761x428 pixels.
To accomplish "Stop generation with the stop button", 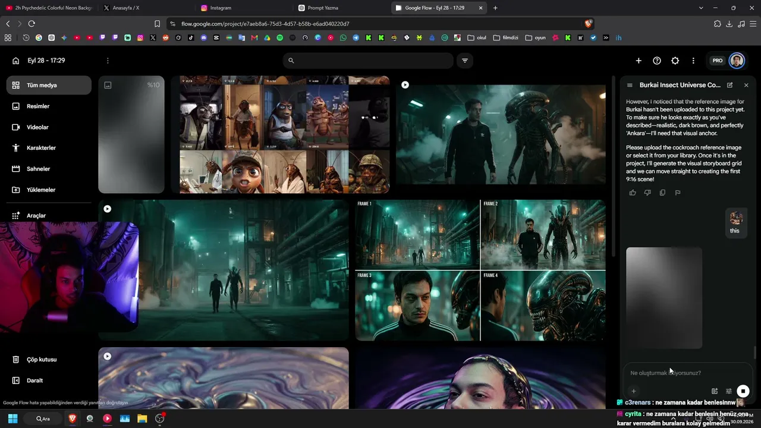I will pyautogui.click(x=743, y=391).
